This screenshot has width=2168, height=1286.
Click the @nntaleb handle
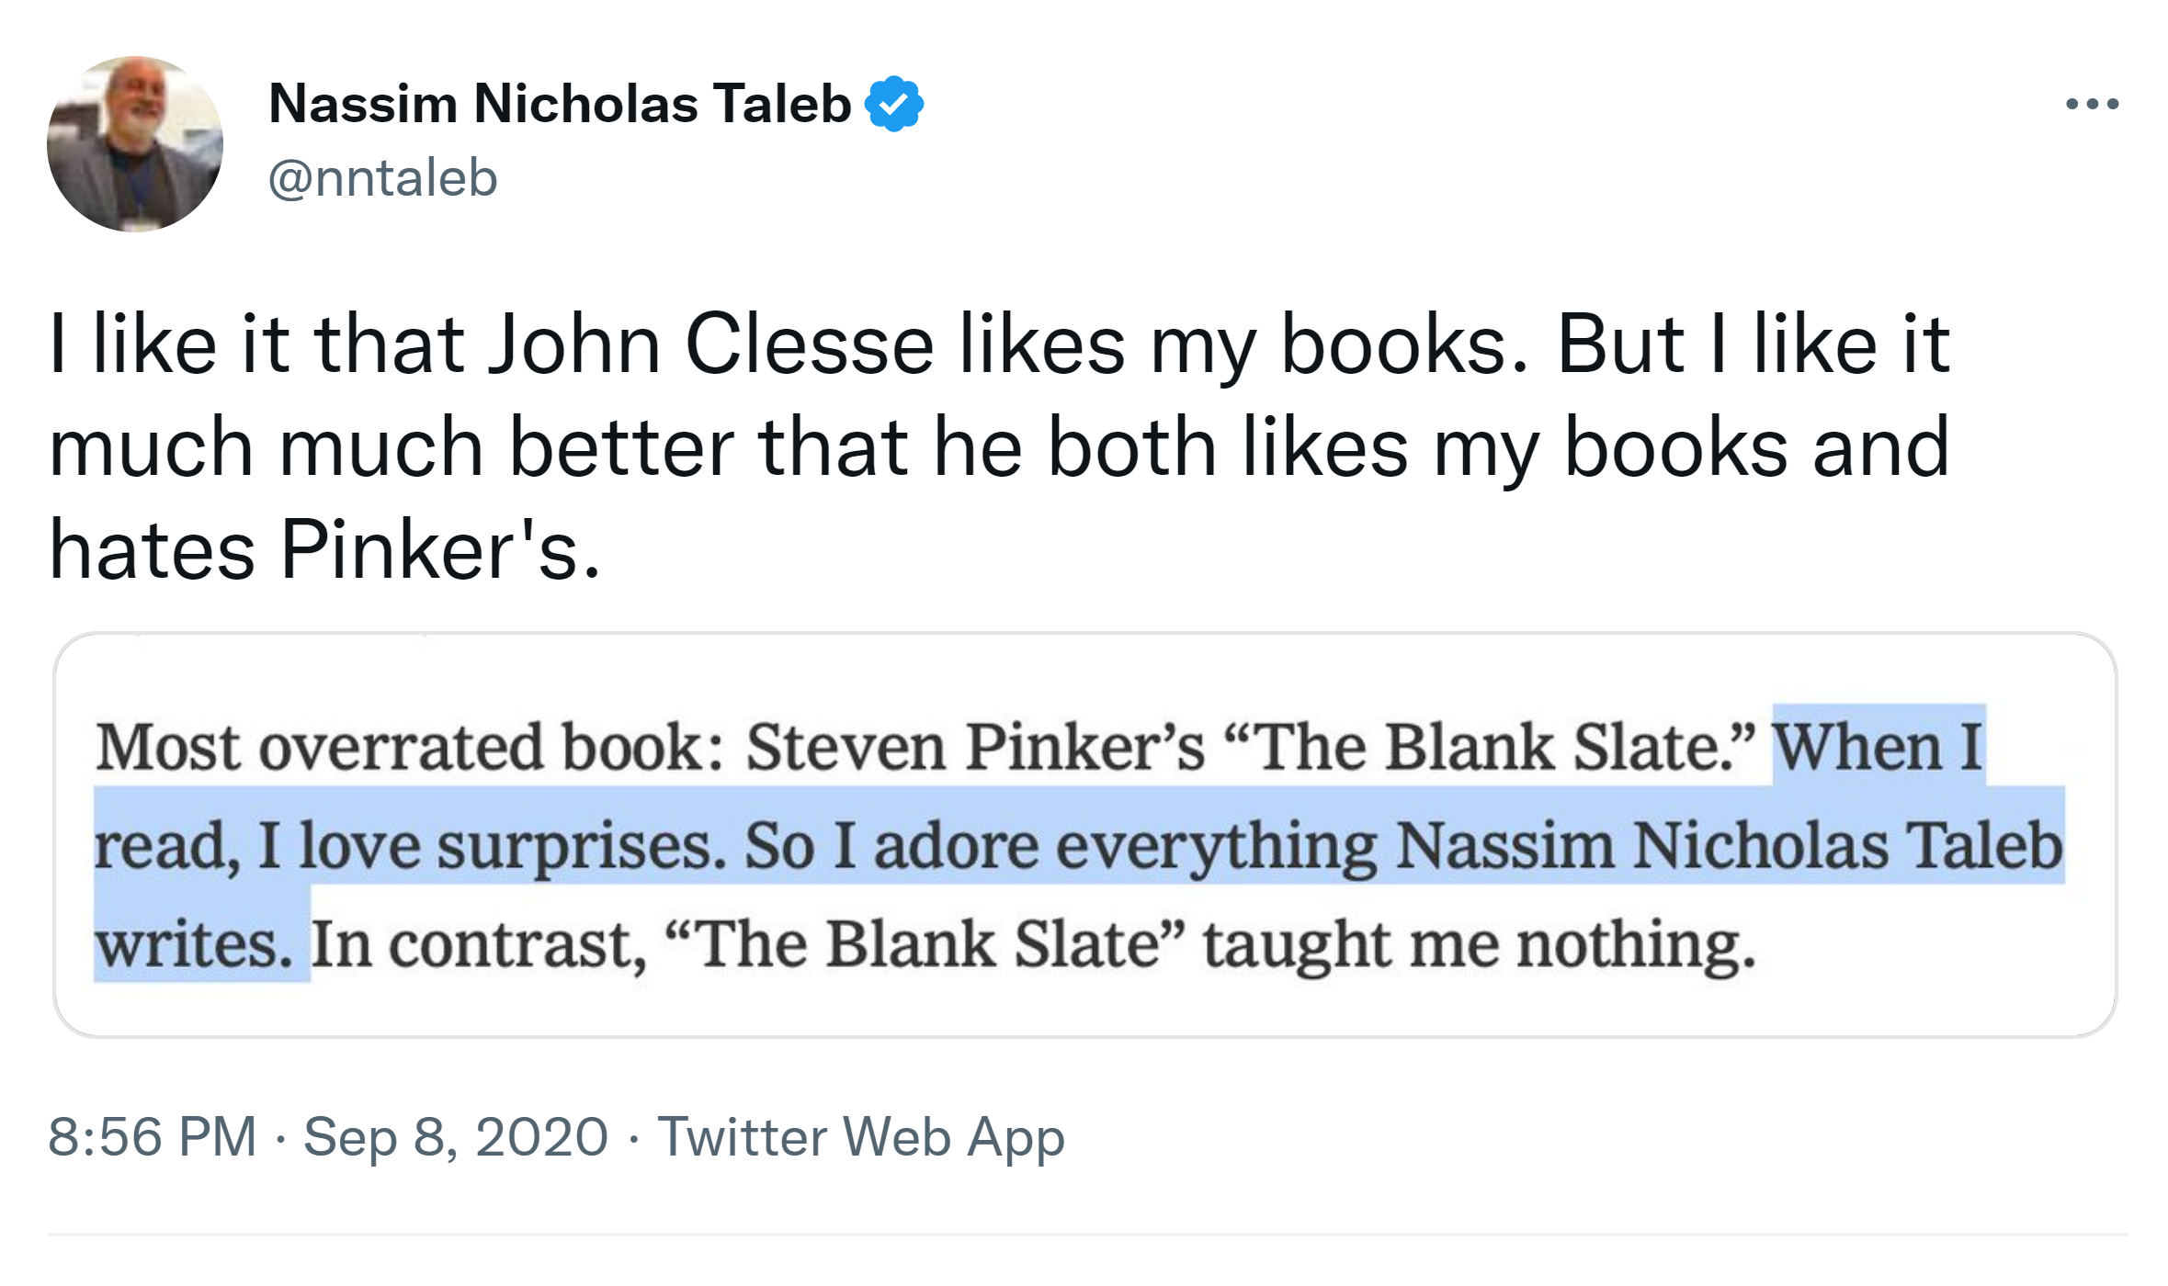[x=382, y=177]
